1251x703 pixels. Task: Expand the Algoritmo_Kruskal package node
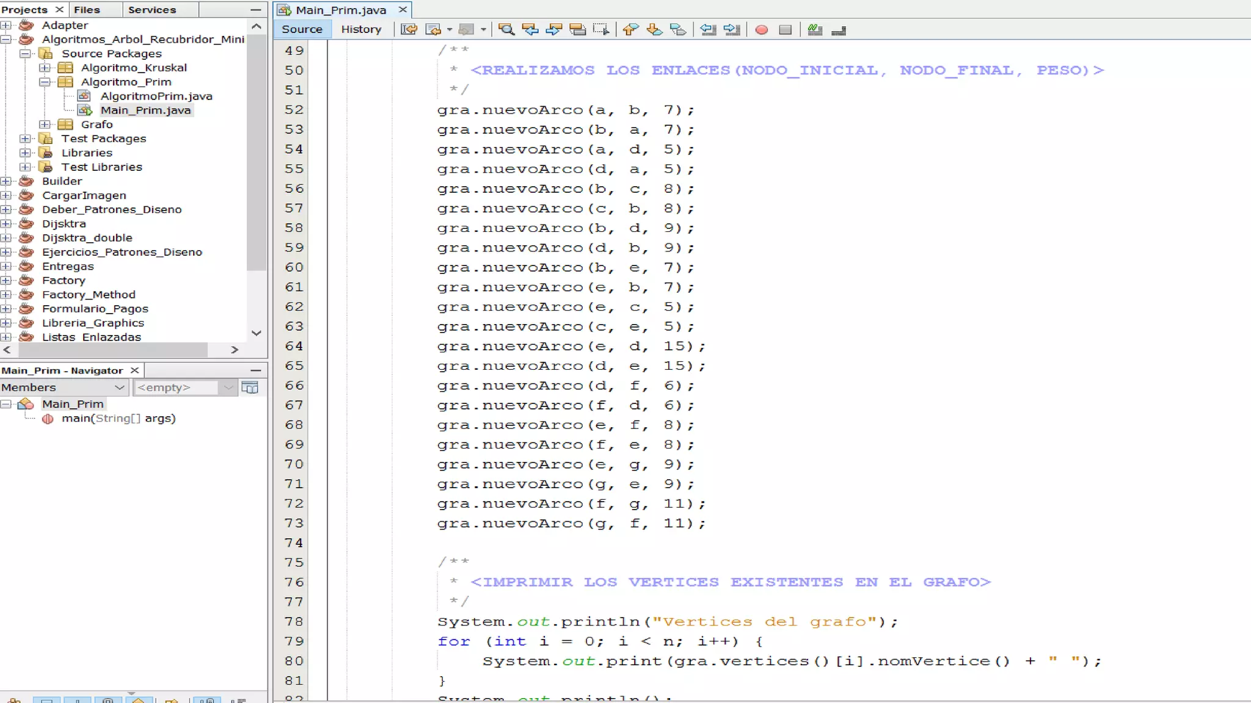tap(45, 68)
